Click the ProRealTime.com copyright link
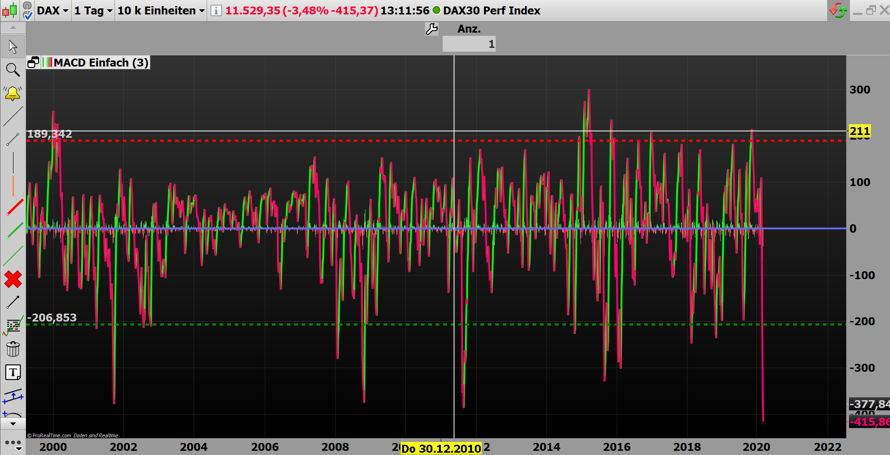This screenshot has height=455, width=890. (48, 435)
